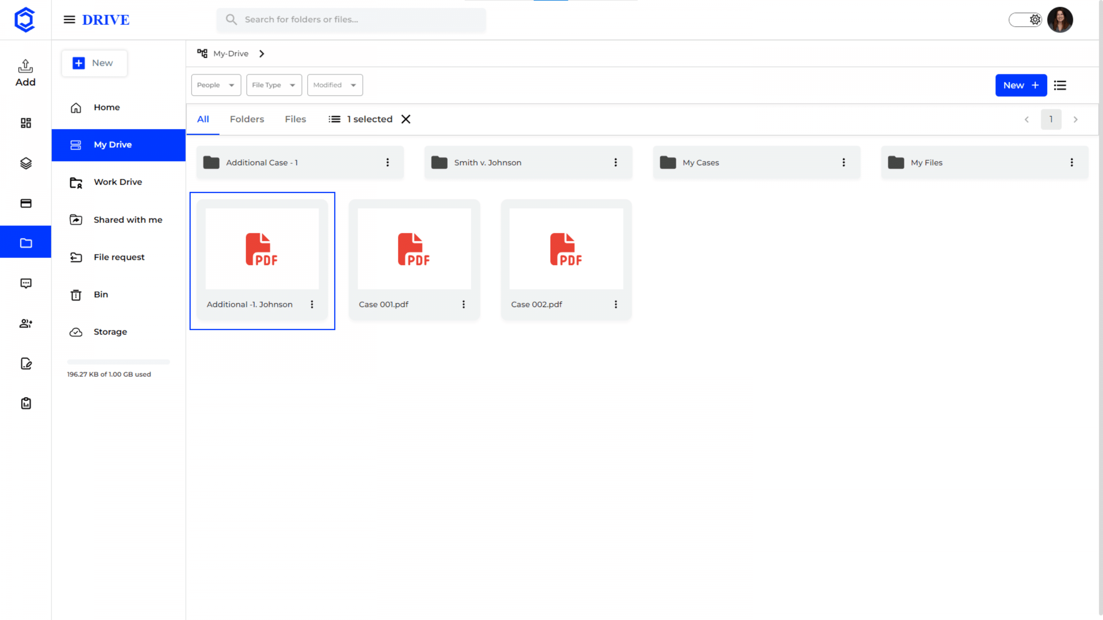Viewport: 1103px width, 620px height.
Task: Open the user profile avatar
Action: click(1060, 20)
